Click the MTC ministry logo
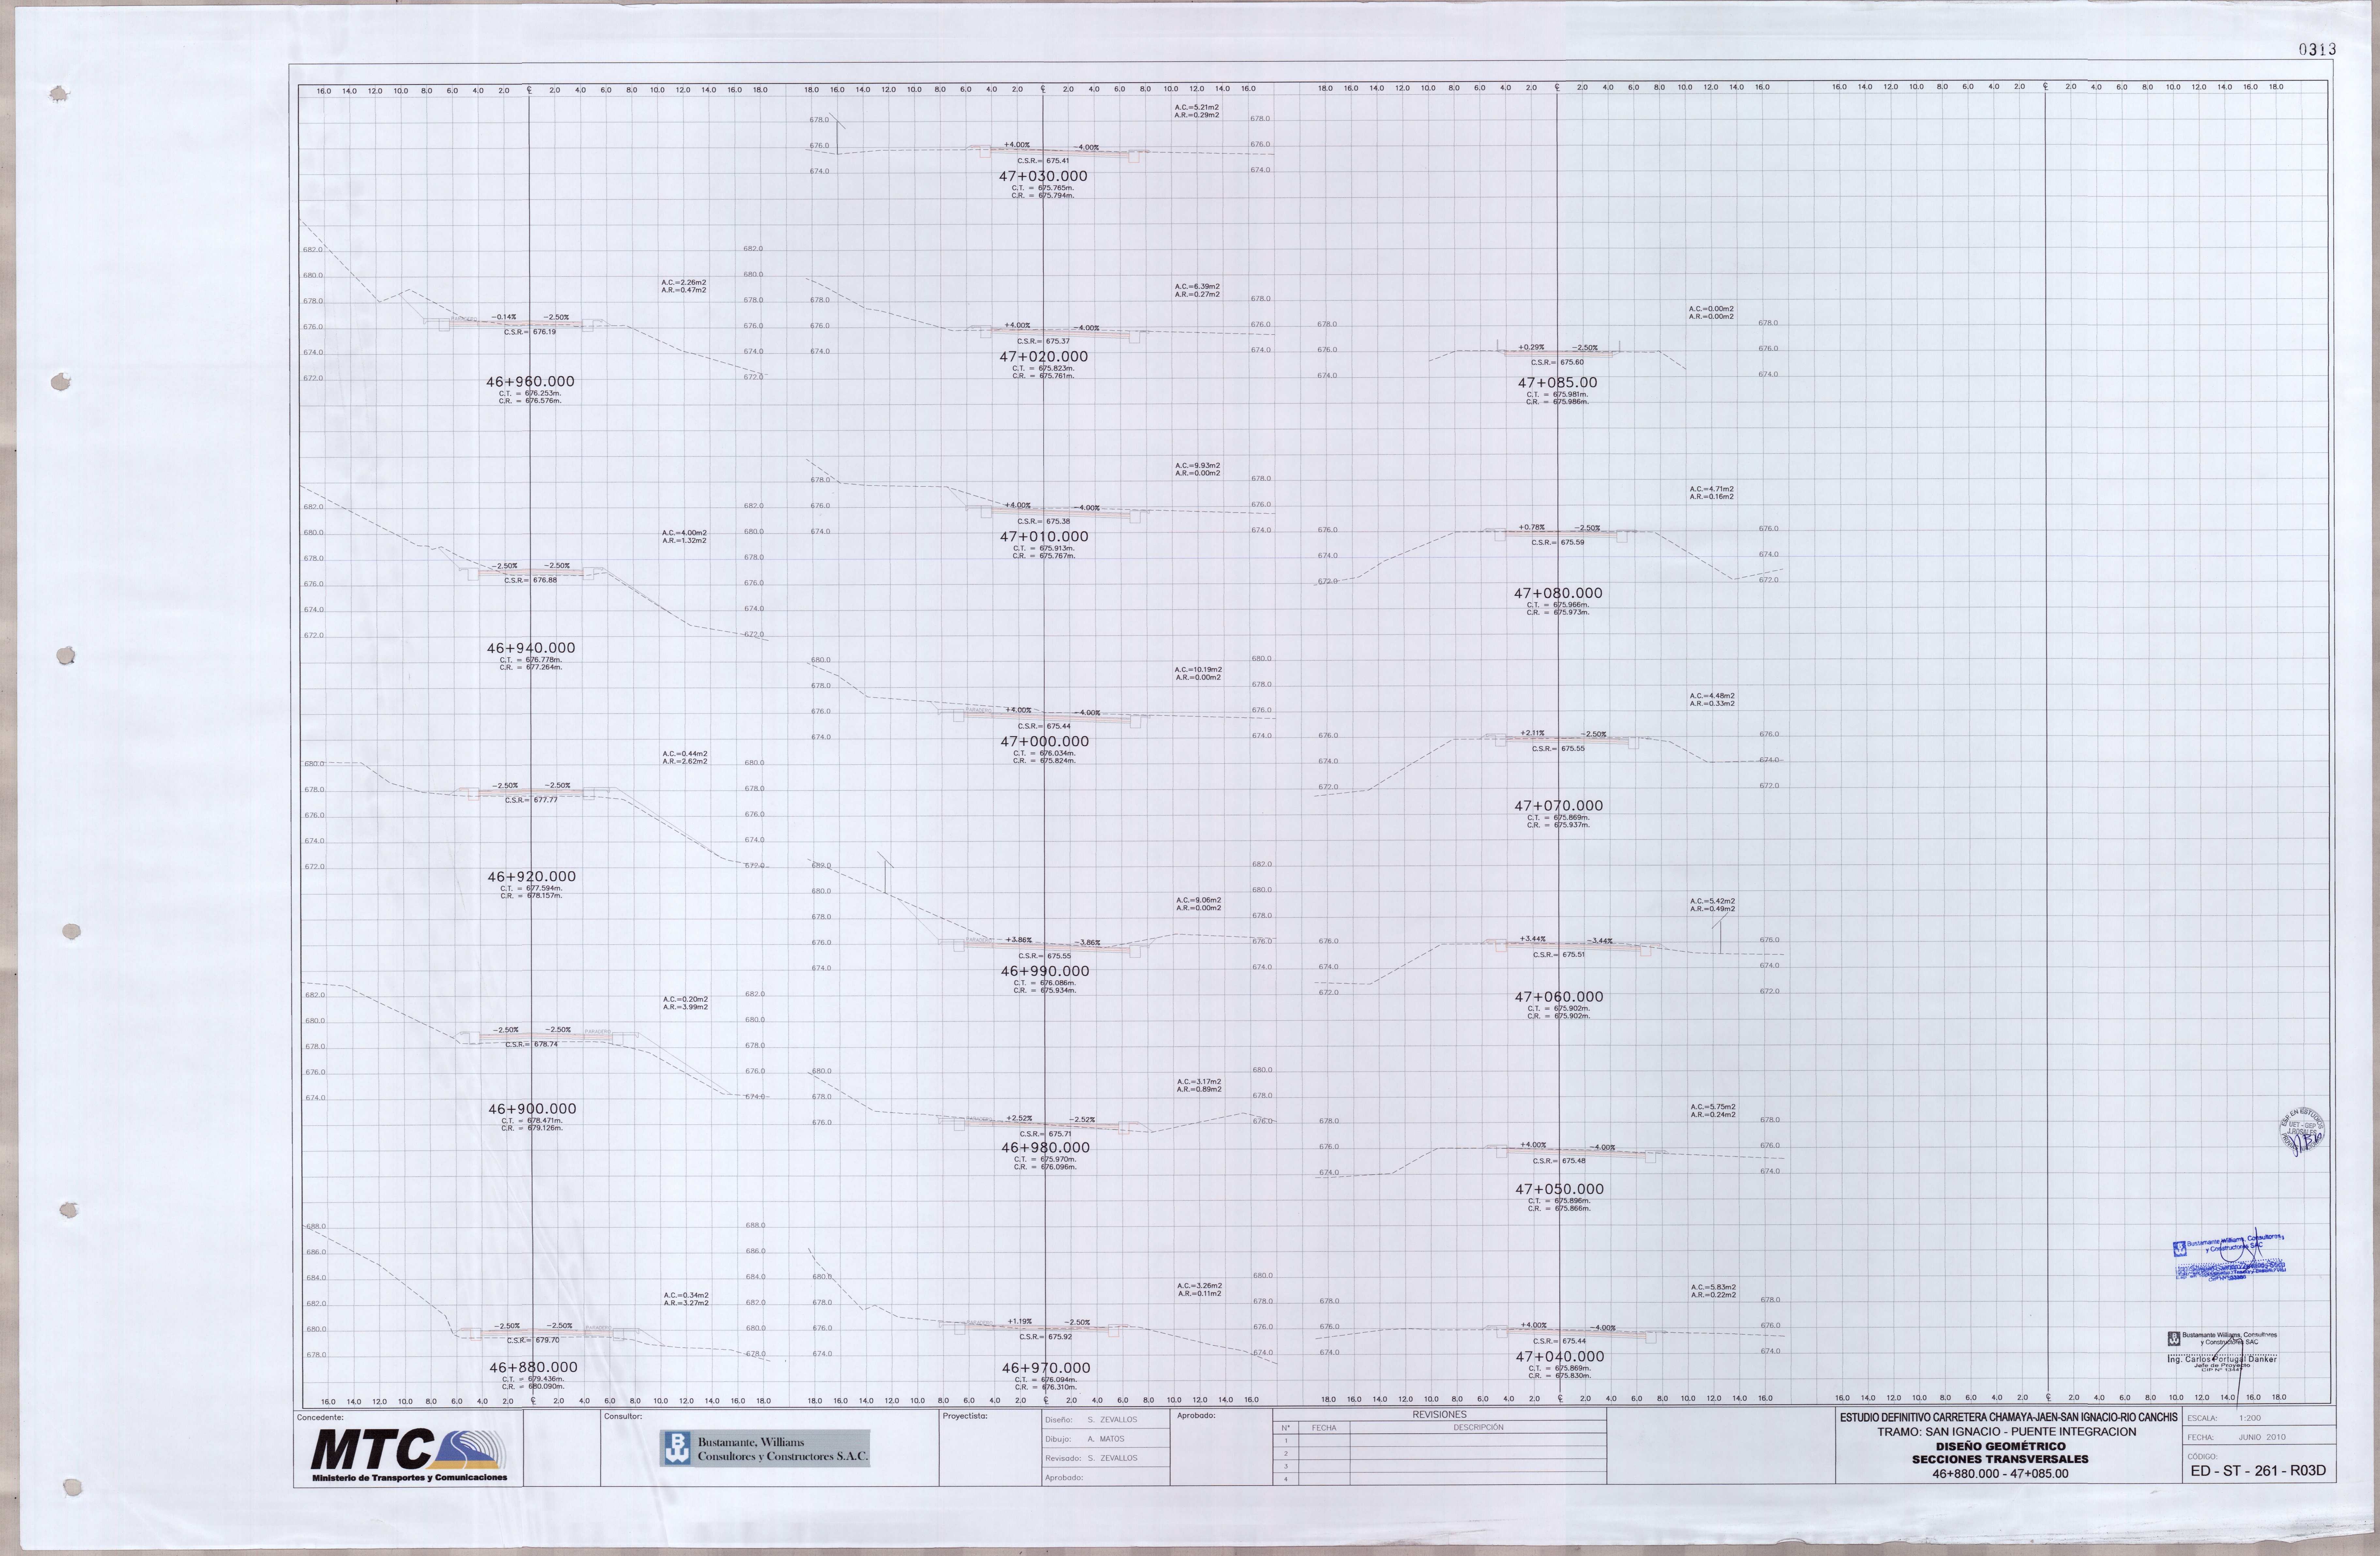The width and height of the screenshot is (2380, 1556). (409, 1455)
